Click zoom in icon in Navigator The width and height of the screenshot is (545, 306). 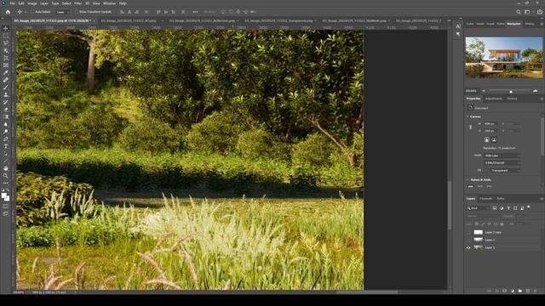coord(536,91)
